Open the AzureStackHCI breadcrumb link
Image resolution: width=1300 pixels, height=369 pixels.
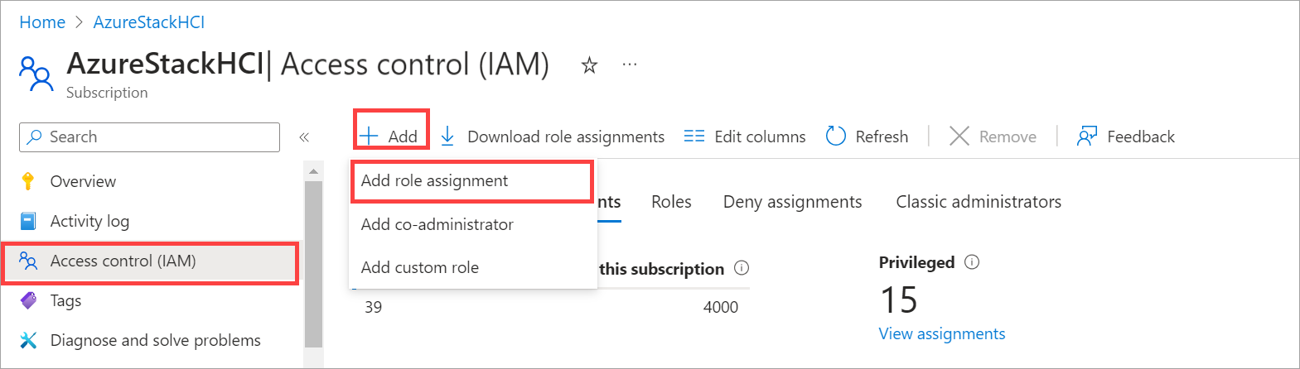(149, 22)
